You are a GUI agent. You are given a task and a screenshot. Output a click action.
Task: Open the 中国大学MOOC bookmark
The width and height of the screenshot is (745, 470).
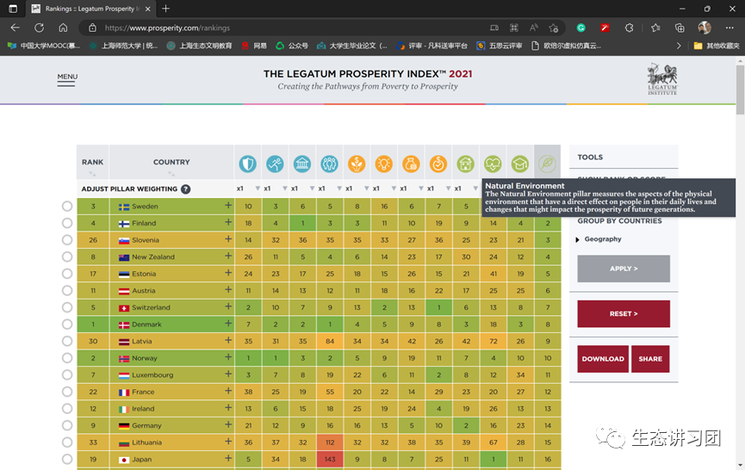[44, 46]
